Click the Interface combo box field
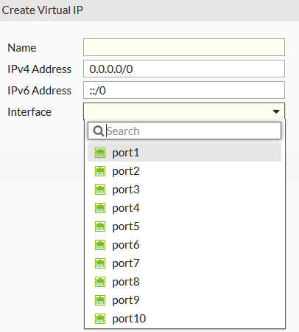299x332 pixels. point(184,111)
